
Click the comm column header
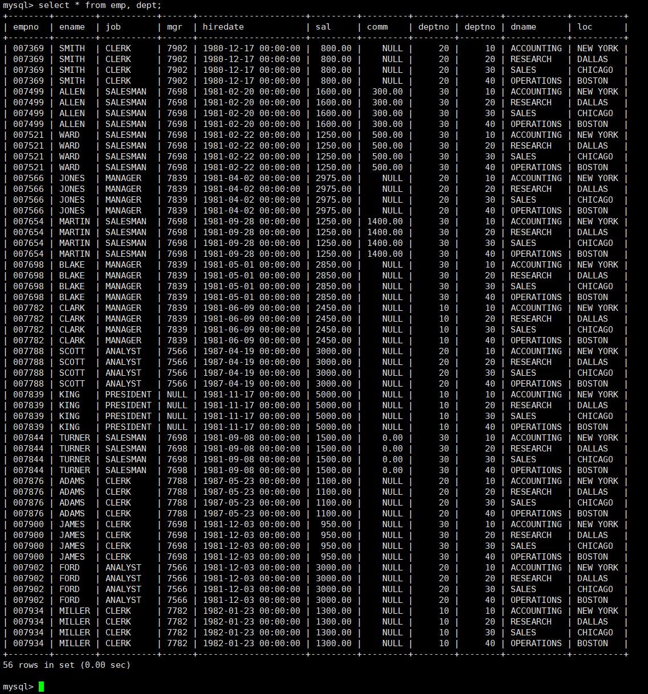[377, 27]
